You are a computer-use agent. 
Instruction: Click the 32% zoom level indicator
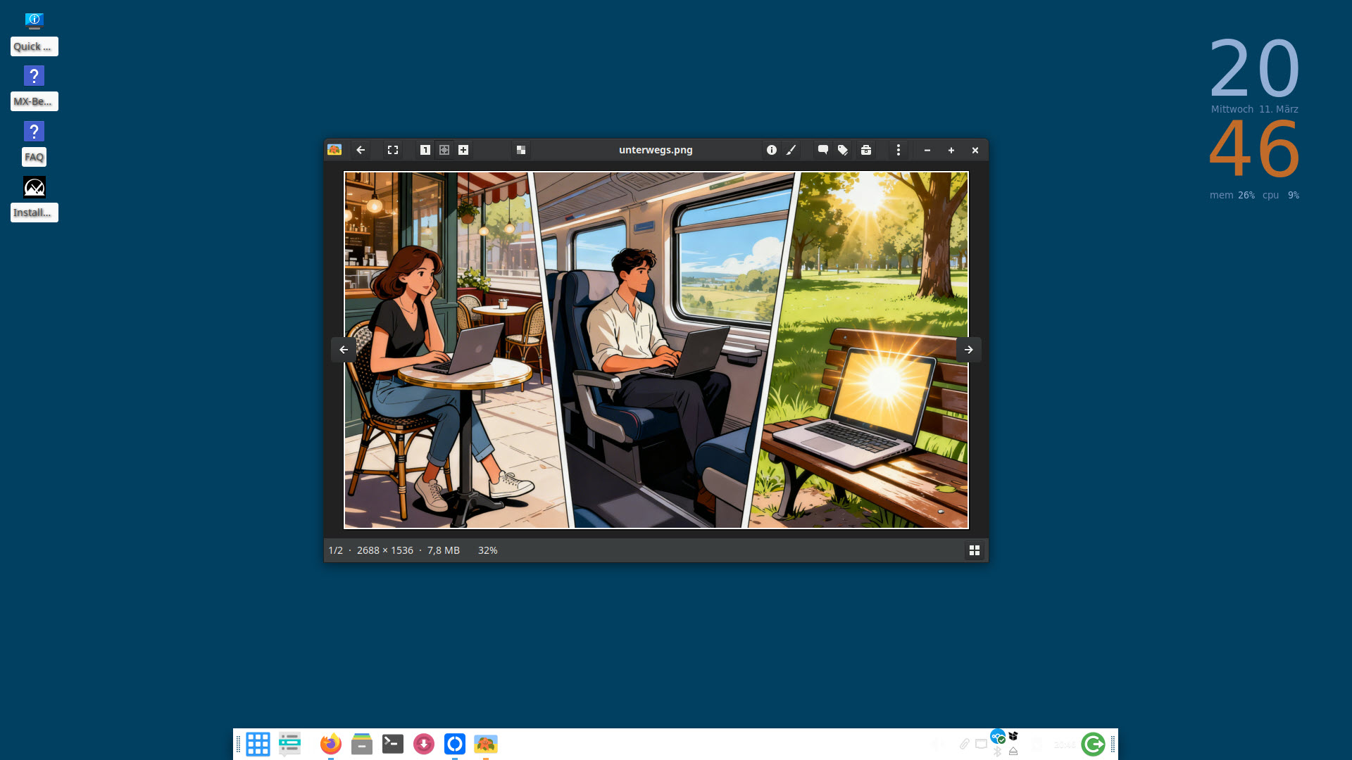click(x=487, y=550)
